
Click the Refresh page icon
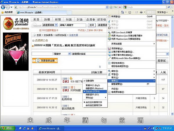click(x=115, y=7)
